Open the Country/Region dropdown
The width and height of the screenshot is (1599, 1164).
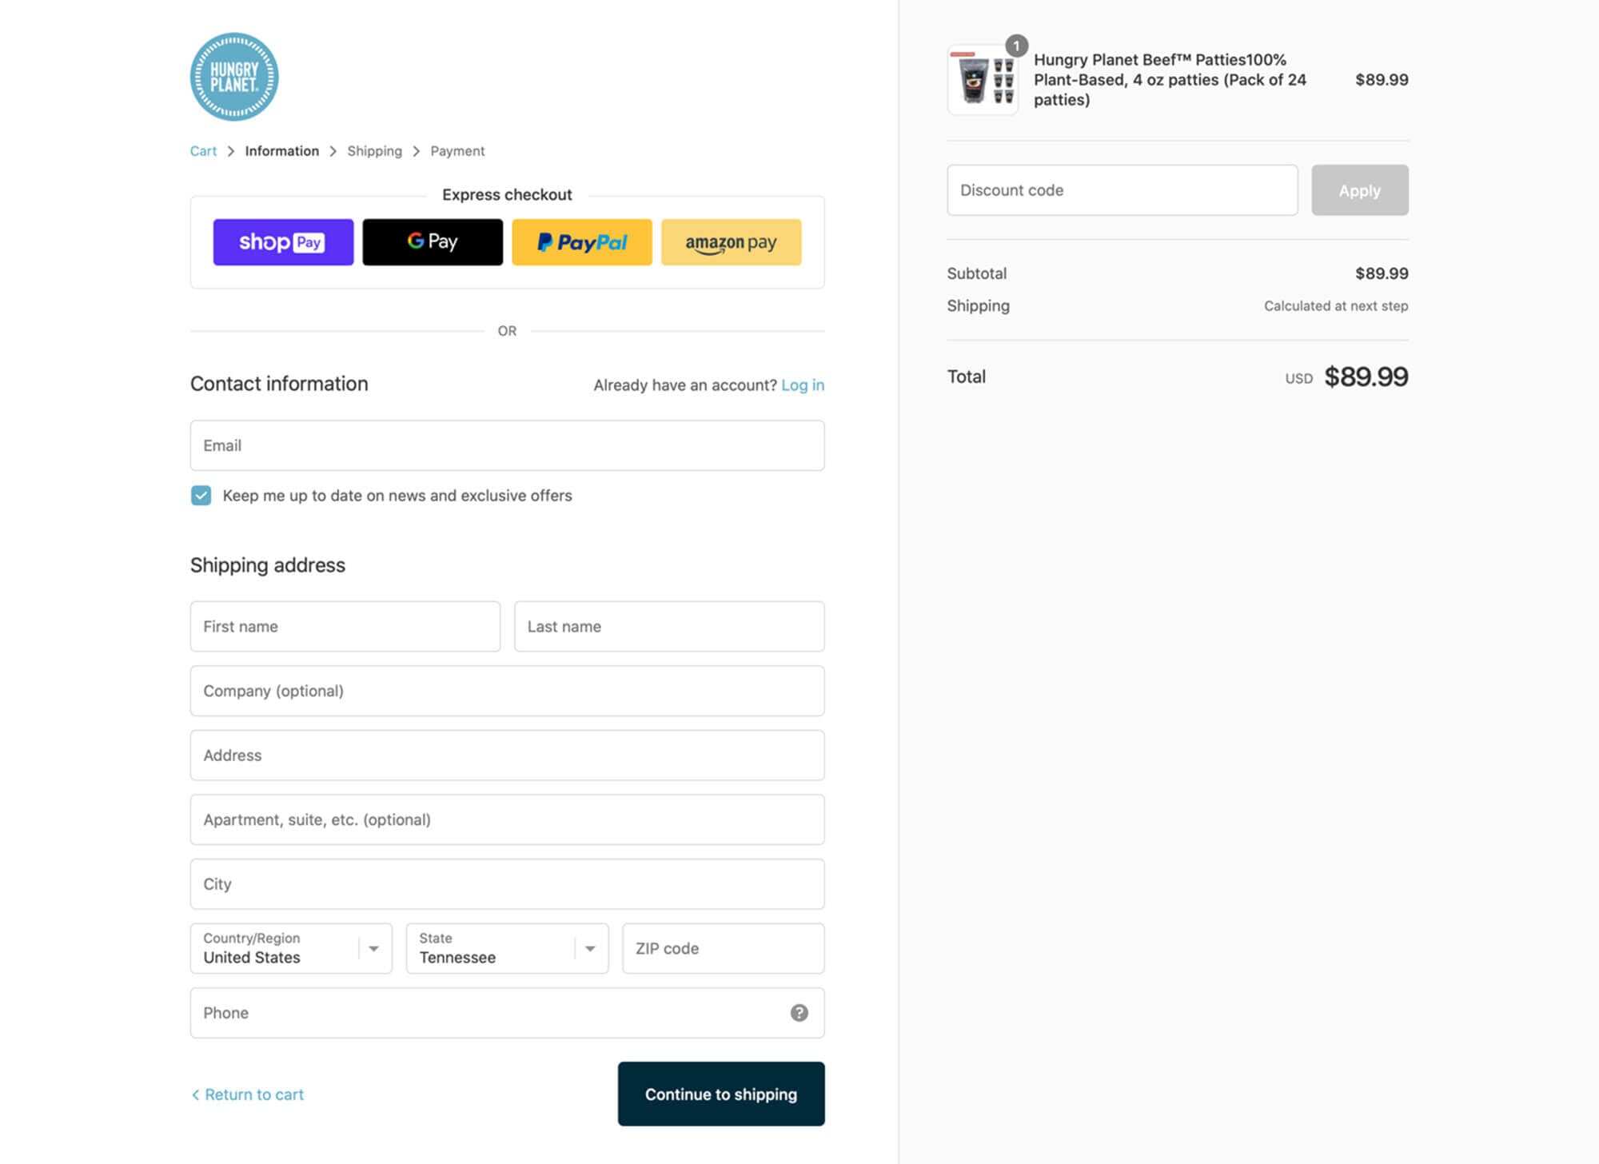tap(291, 948)
